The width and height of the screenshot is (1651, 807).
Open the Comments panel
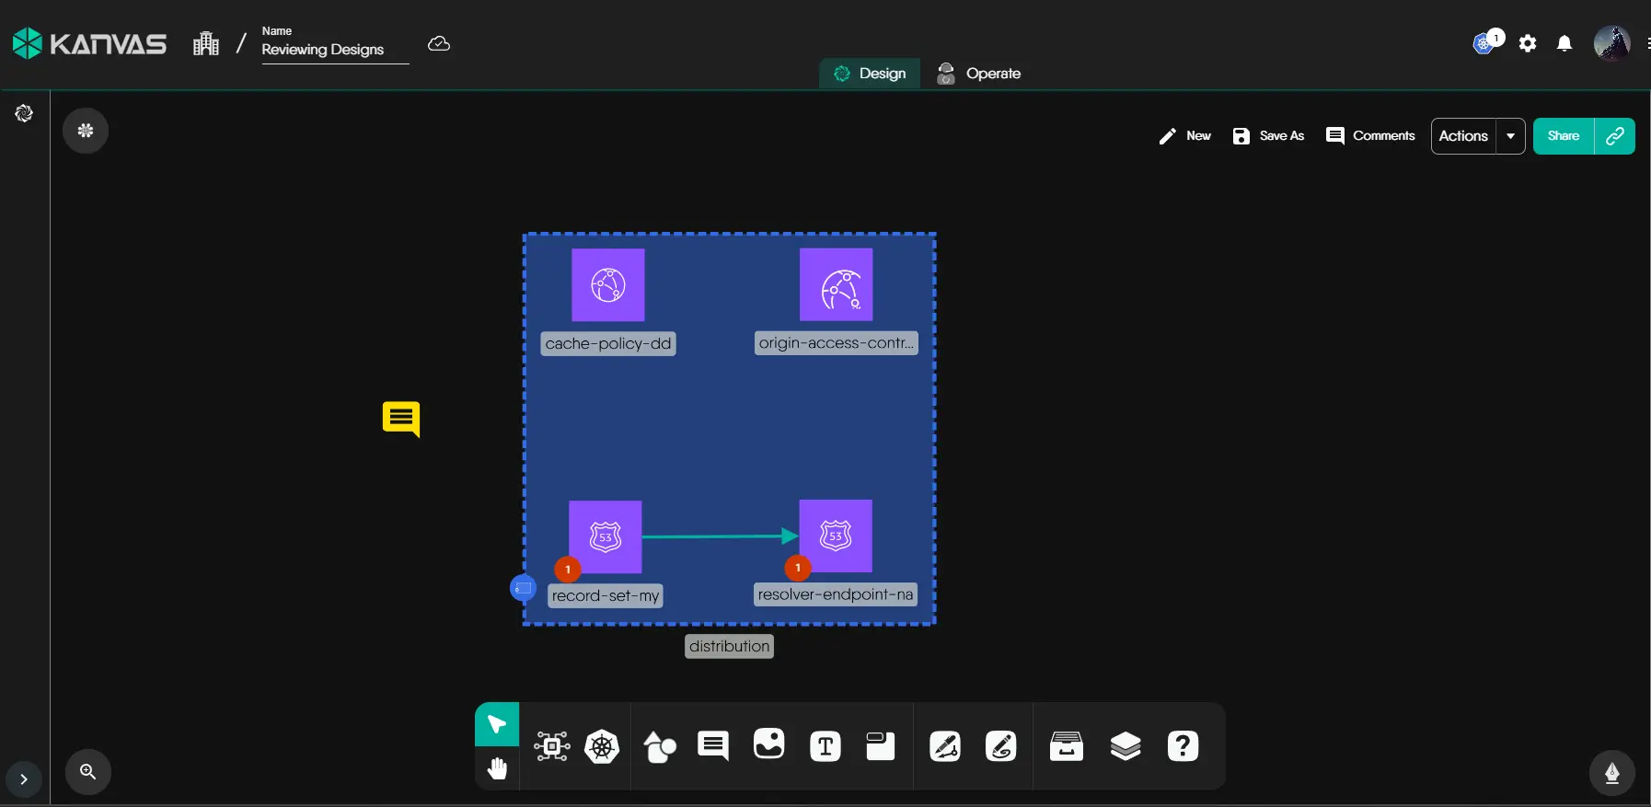[1370, 136]
